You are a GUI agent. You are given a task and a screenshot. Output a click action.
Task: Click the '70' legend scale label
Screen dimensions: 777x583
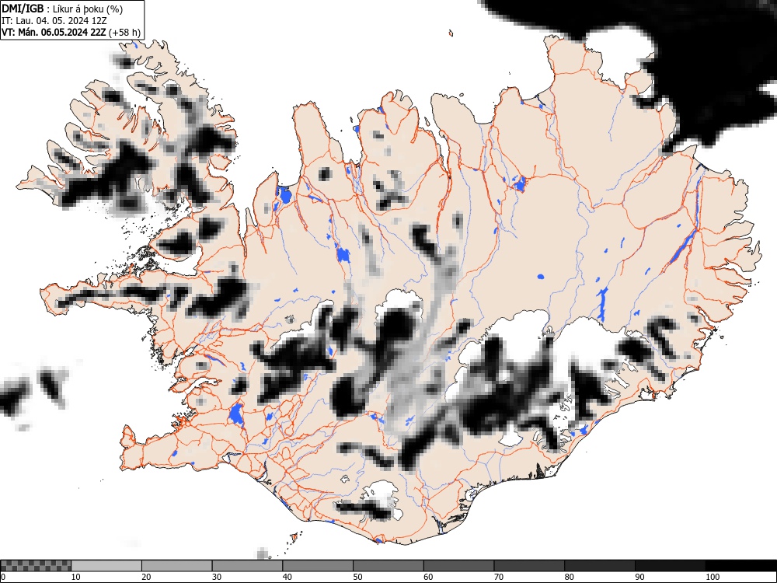(498, 577)
